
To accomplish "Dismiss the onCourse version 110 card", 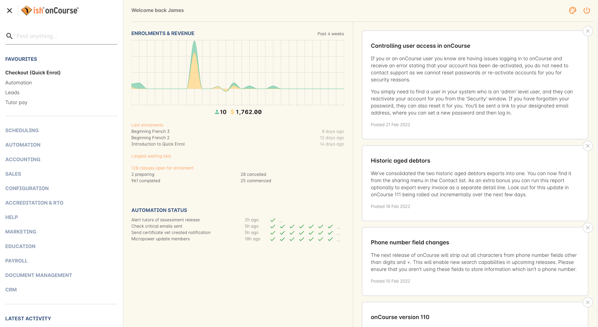I will point(588,302).
